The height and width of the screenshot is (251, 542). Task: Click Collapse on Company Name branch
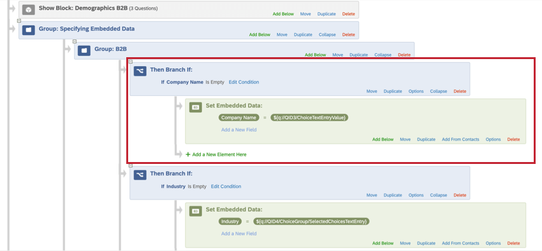pos(438,92)
